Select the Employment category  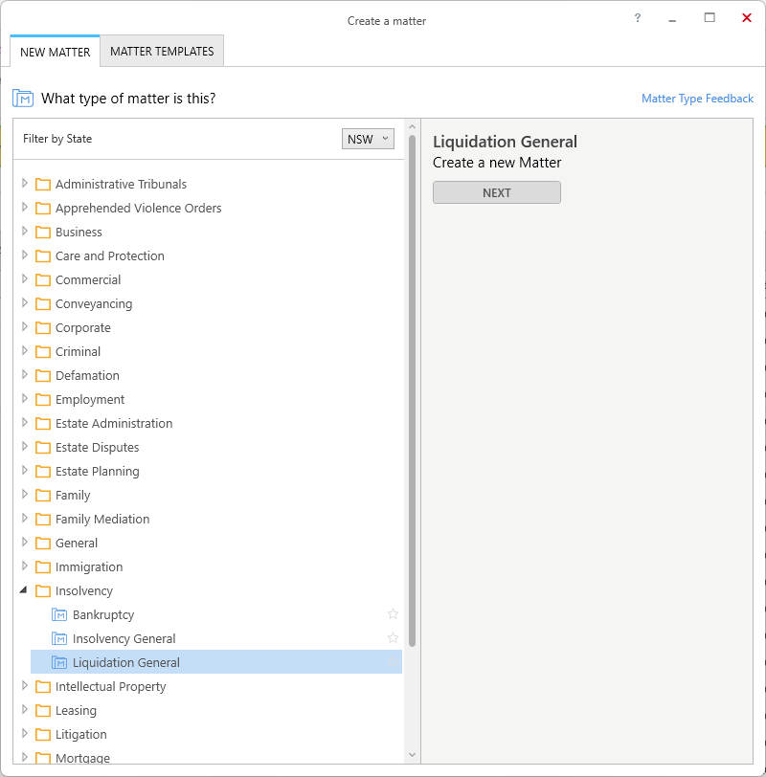pos(90,399)
